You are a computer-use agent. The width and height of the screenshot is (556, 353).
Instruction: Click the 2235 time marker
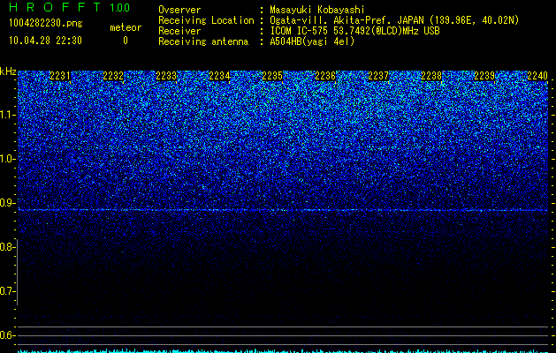272,76
